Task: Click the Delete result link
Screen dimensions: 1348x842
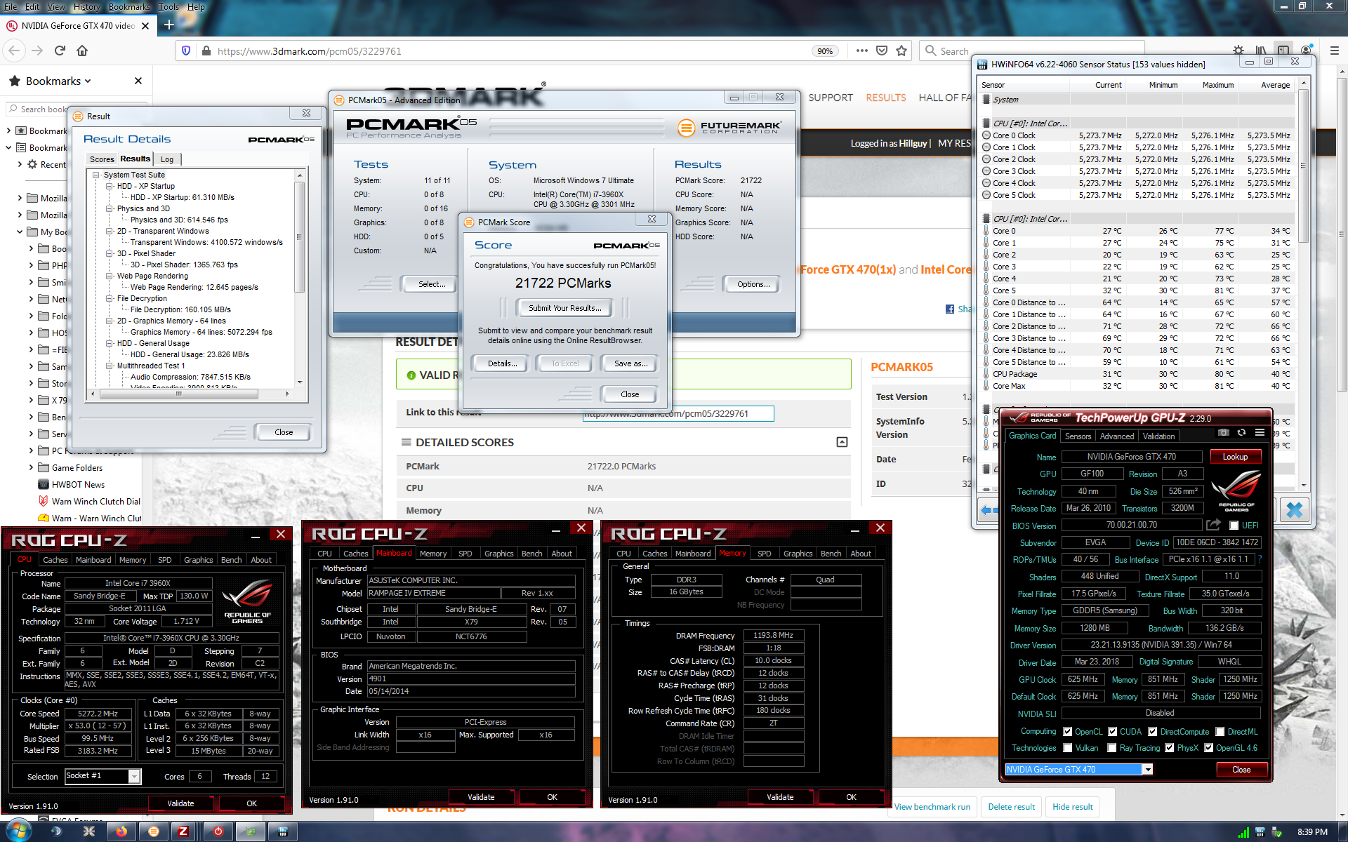Action: 1011,807
